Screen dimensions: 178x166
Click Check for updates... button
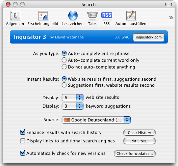[135, 154]
